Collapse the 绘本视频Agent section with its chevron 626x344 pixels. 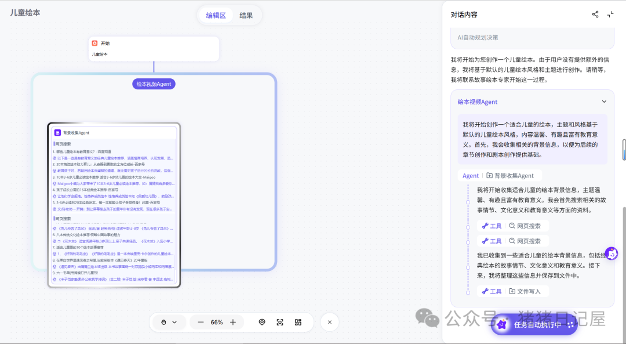pos(605,101)
